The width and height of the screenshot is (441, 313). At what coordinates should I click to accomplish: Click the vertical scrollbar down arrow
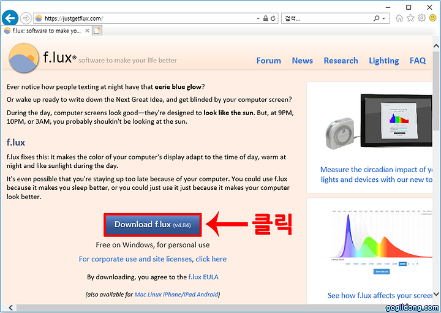(436, 294)
